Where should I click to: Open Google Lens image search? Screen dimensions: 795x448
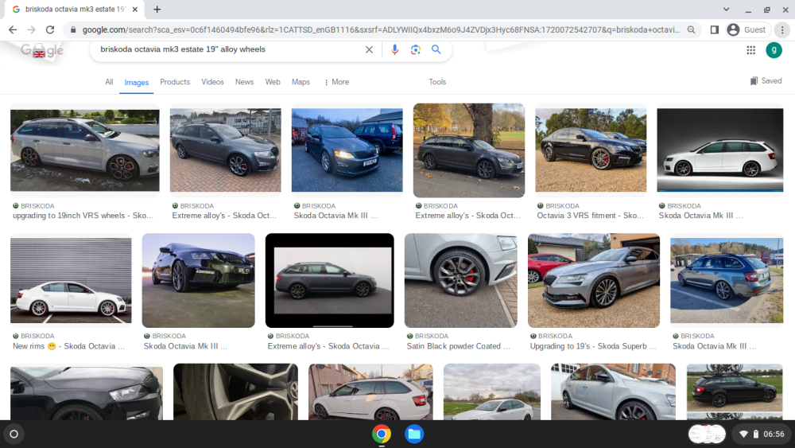[416, 49]
